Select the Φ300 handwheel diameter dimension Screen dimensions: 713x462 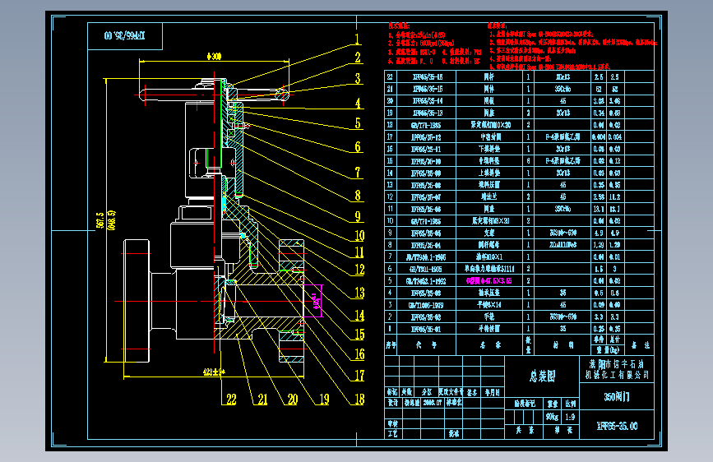(x=214, y=57)
